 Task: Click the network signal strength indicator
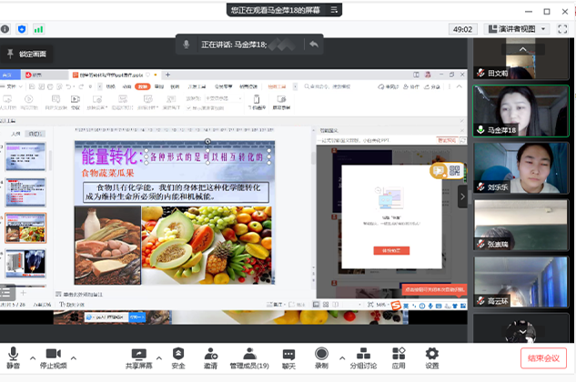(x=37, y=29)
